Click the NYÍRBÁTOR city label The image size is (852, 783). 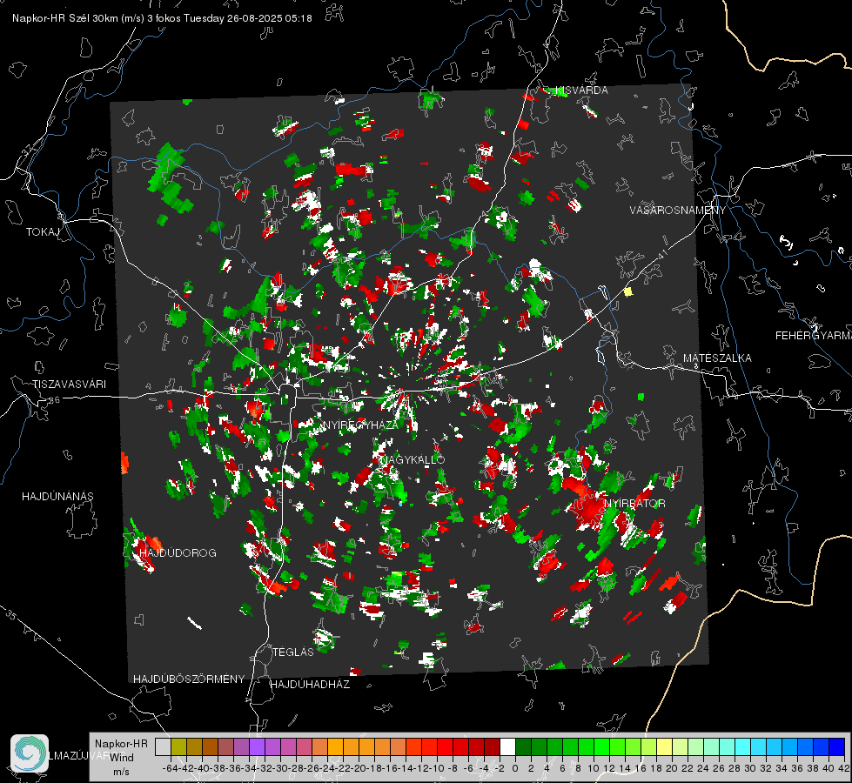coord(634,504)
